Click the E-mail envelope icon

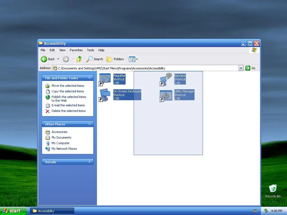[x=48, y=106]
